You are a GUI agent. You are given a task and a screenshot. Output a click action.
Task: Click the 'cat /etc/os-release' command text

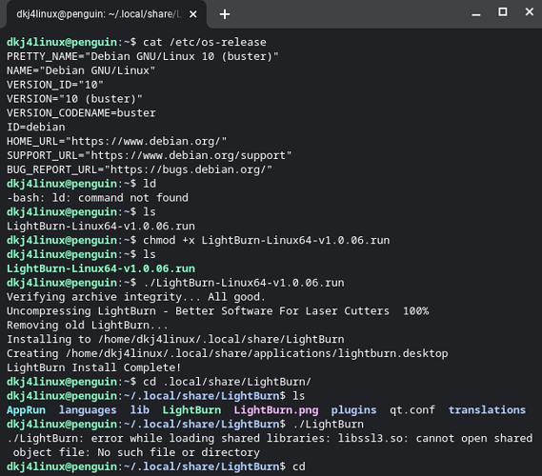coord(205,42)
